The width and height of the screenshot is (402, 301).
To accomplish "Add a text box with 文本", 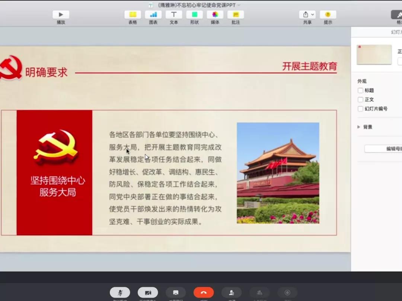I will 174,15.
